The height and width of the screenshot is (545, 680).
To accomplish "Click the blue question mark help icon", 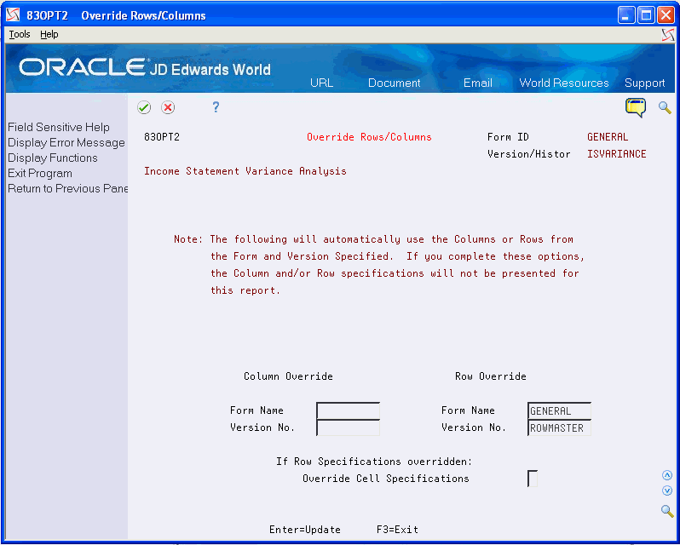I will (x=216, y=107).
